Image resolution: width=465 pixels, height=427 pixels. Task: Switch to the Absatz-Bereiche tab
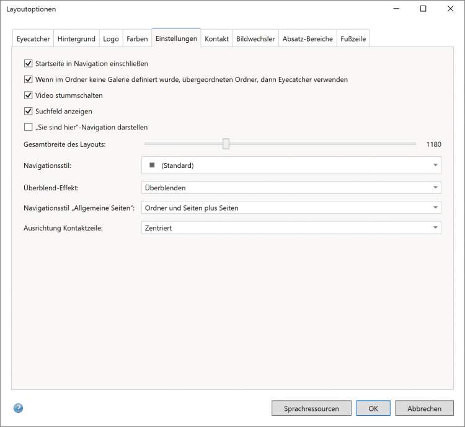tap(308, 38)
